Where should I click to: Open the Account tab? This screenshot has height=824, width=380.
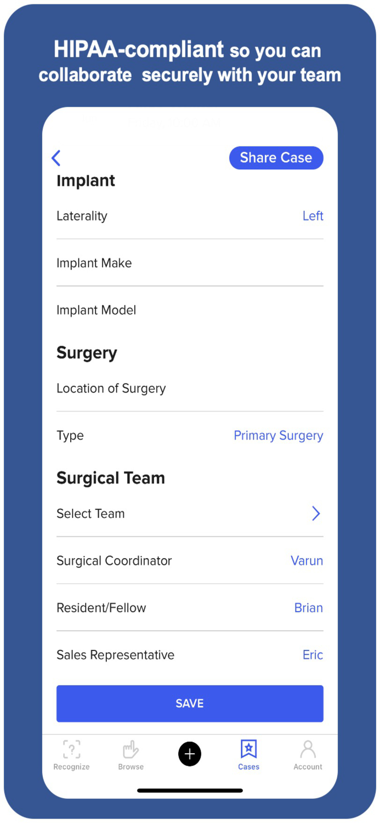coord(308,755)
